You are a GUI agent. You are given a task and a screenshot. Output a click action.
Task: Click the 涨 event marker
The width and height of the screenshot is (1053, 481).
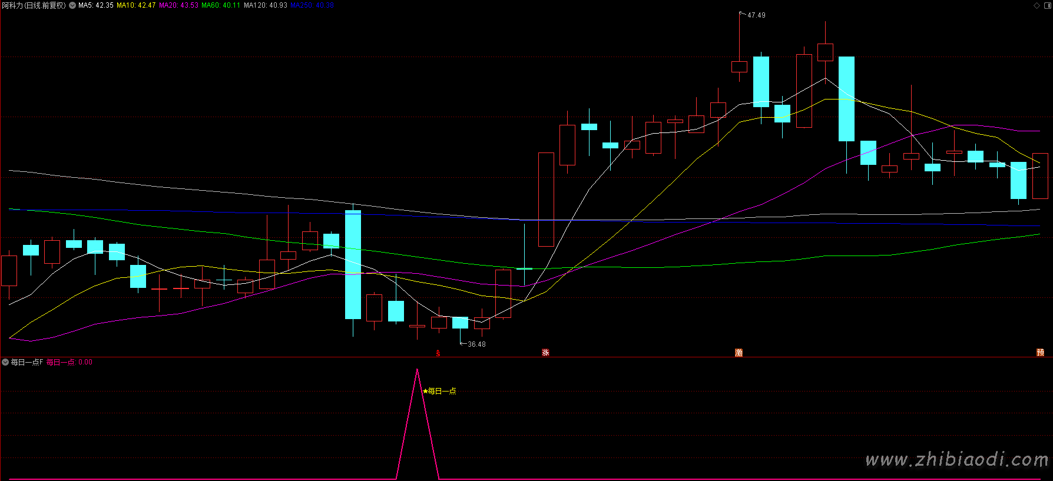click(x=545, y=353)
